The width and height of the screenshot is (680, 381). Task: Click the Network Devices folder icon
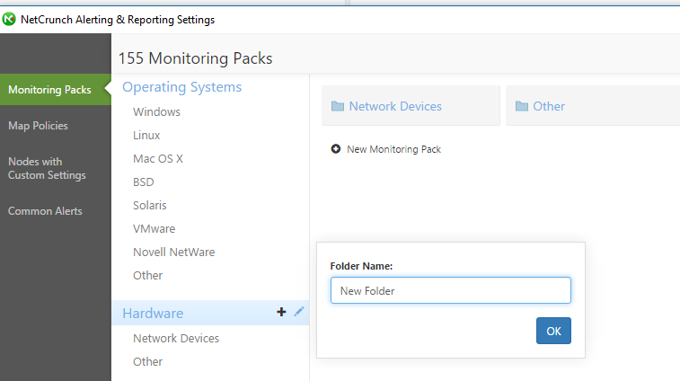tap(338, 106)
